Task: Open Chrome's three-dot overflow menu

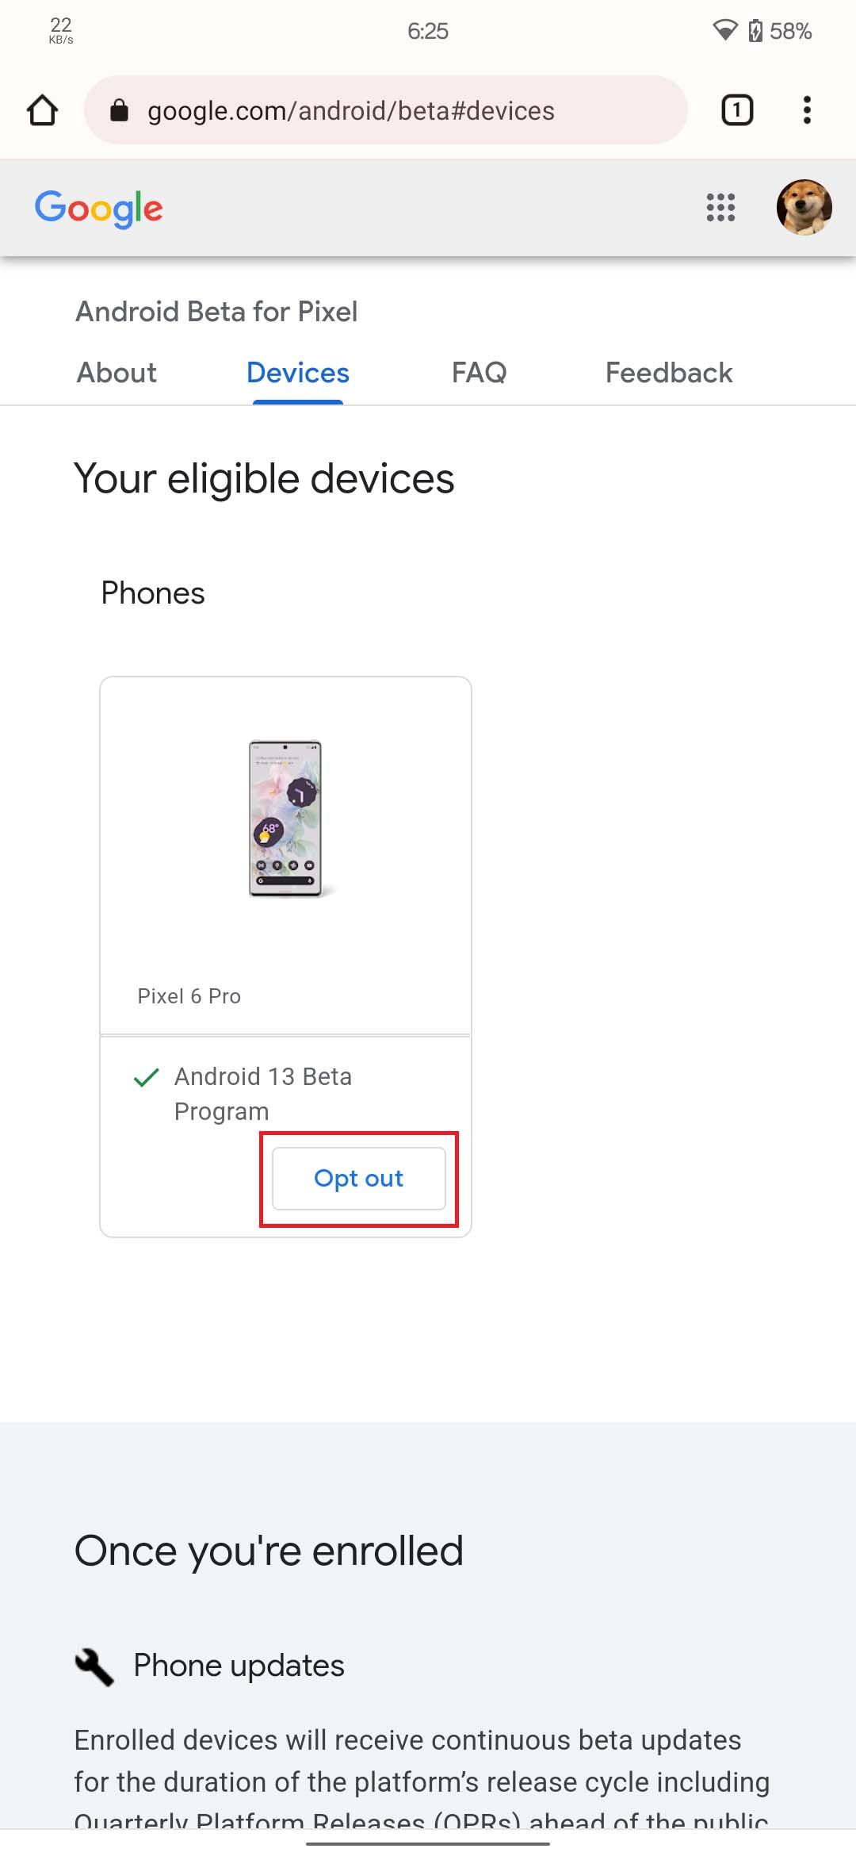Action: click(x=807, y=110)
